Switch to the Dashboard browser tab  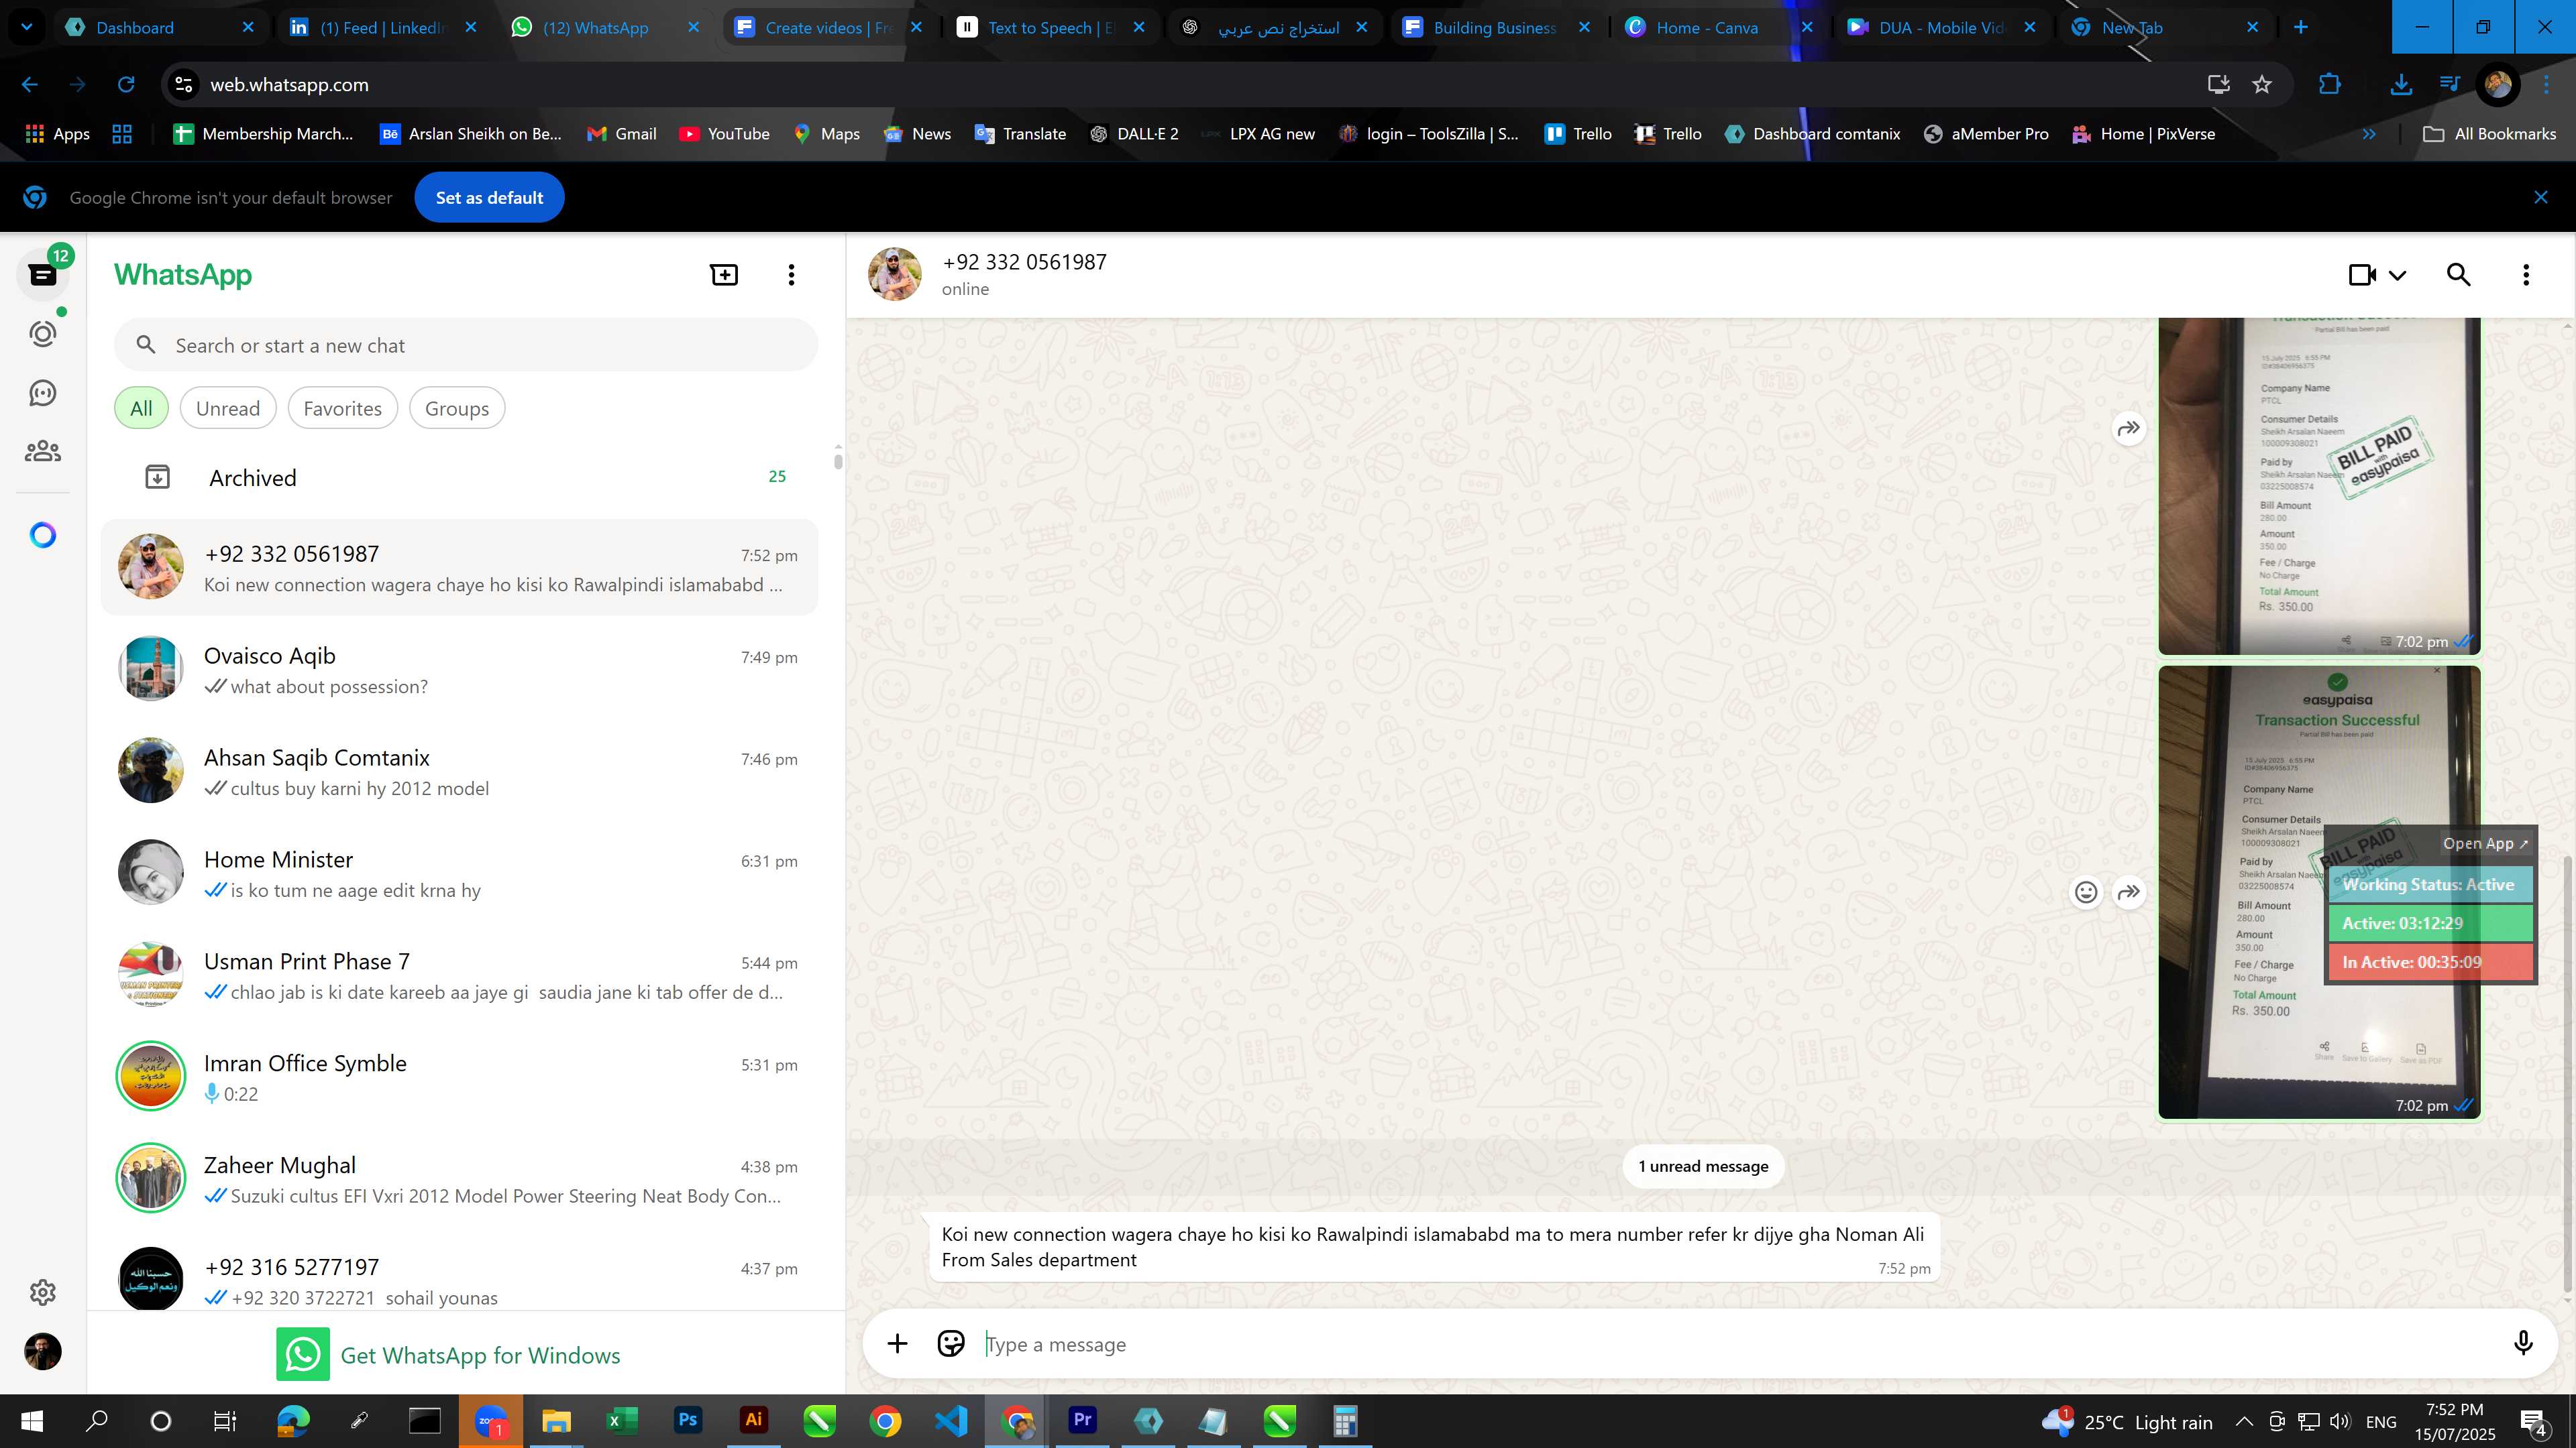coord(160,27)
